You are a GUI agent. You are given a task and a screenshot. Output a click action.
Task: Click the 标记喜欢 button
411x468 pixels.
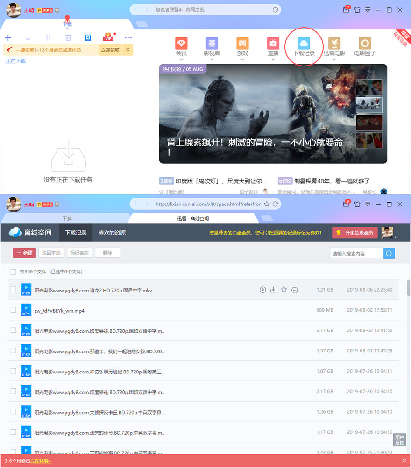tap(79, 253)
